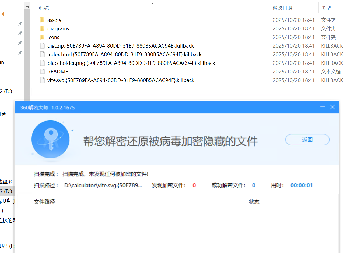The width and height of the screenshot is (343, 253).
Task: Click the index.html killback file icon
Action: click(x=42, y=54)
